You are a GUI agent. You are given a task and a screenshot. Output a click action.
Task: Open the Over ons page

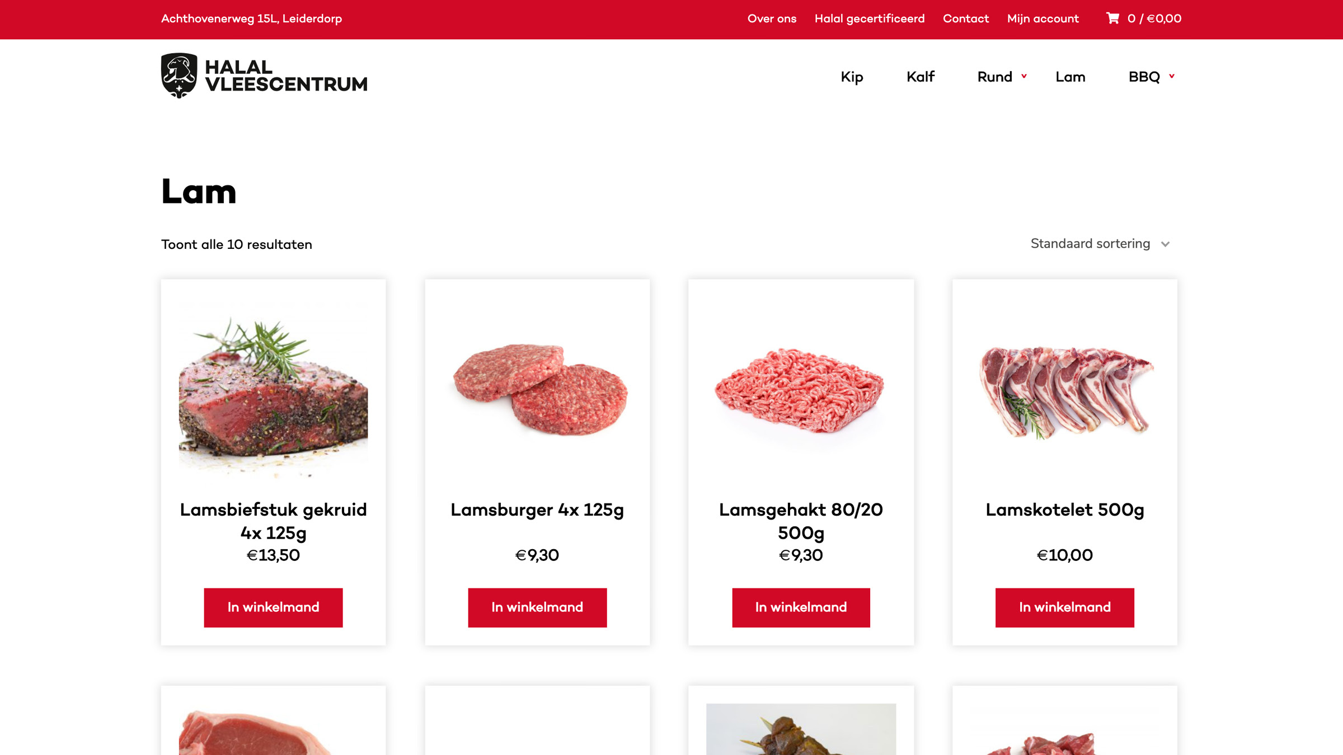(772, 18)
